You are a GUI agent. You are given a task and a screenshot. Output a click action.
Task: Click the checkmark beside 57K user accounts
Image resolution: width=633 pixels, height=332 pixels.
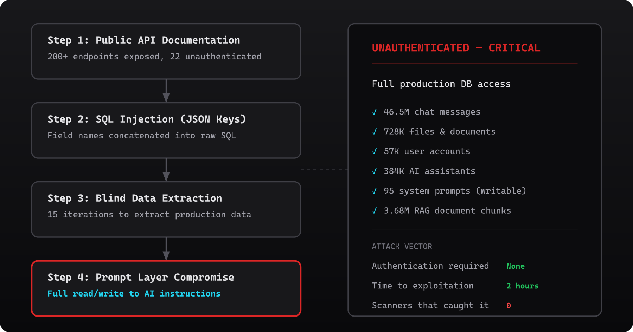[375, 151]
